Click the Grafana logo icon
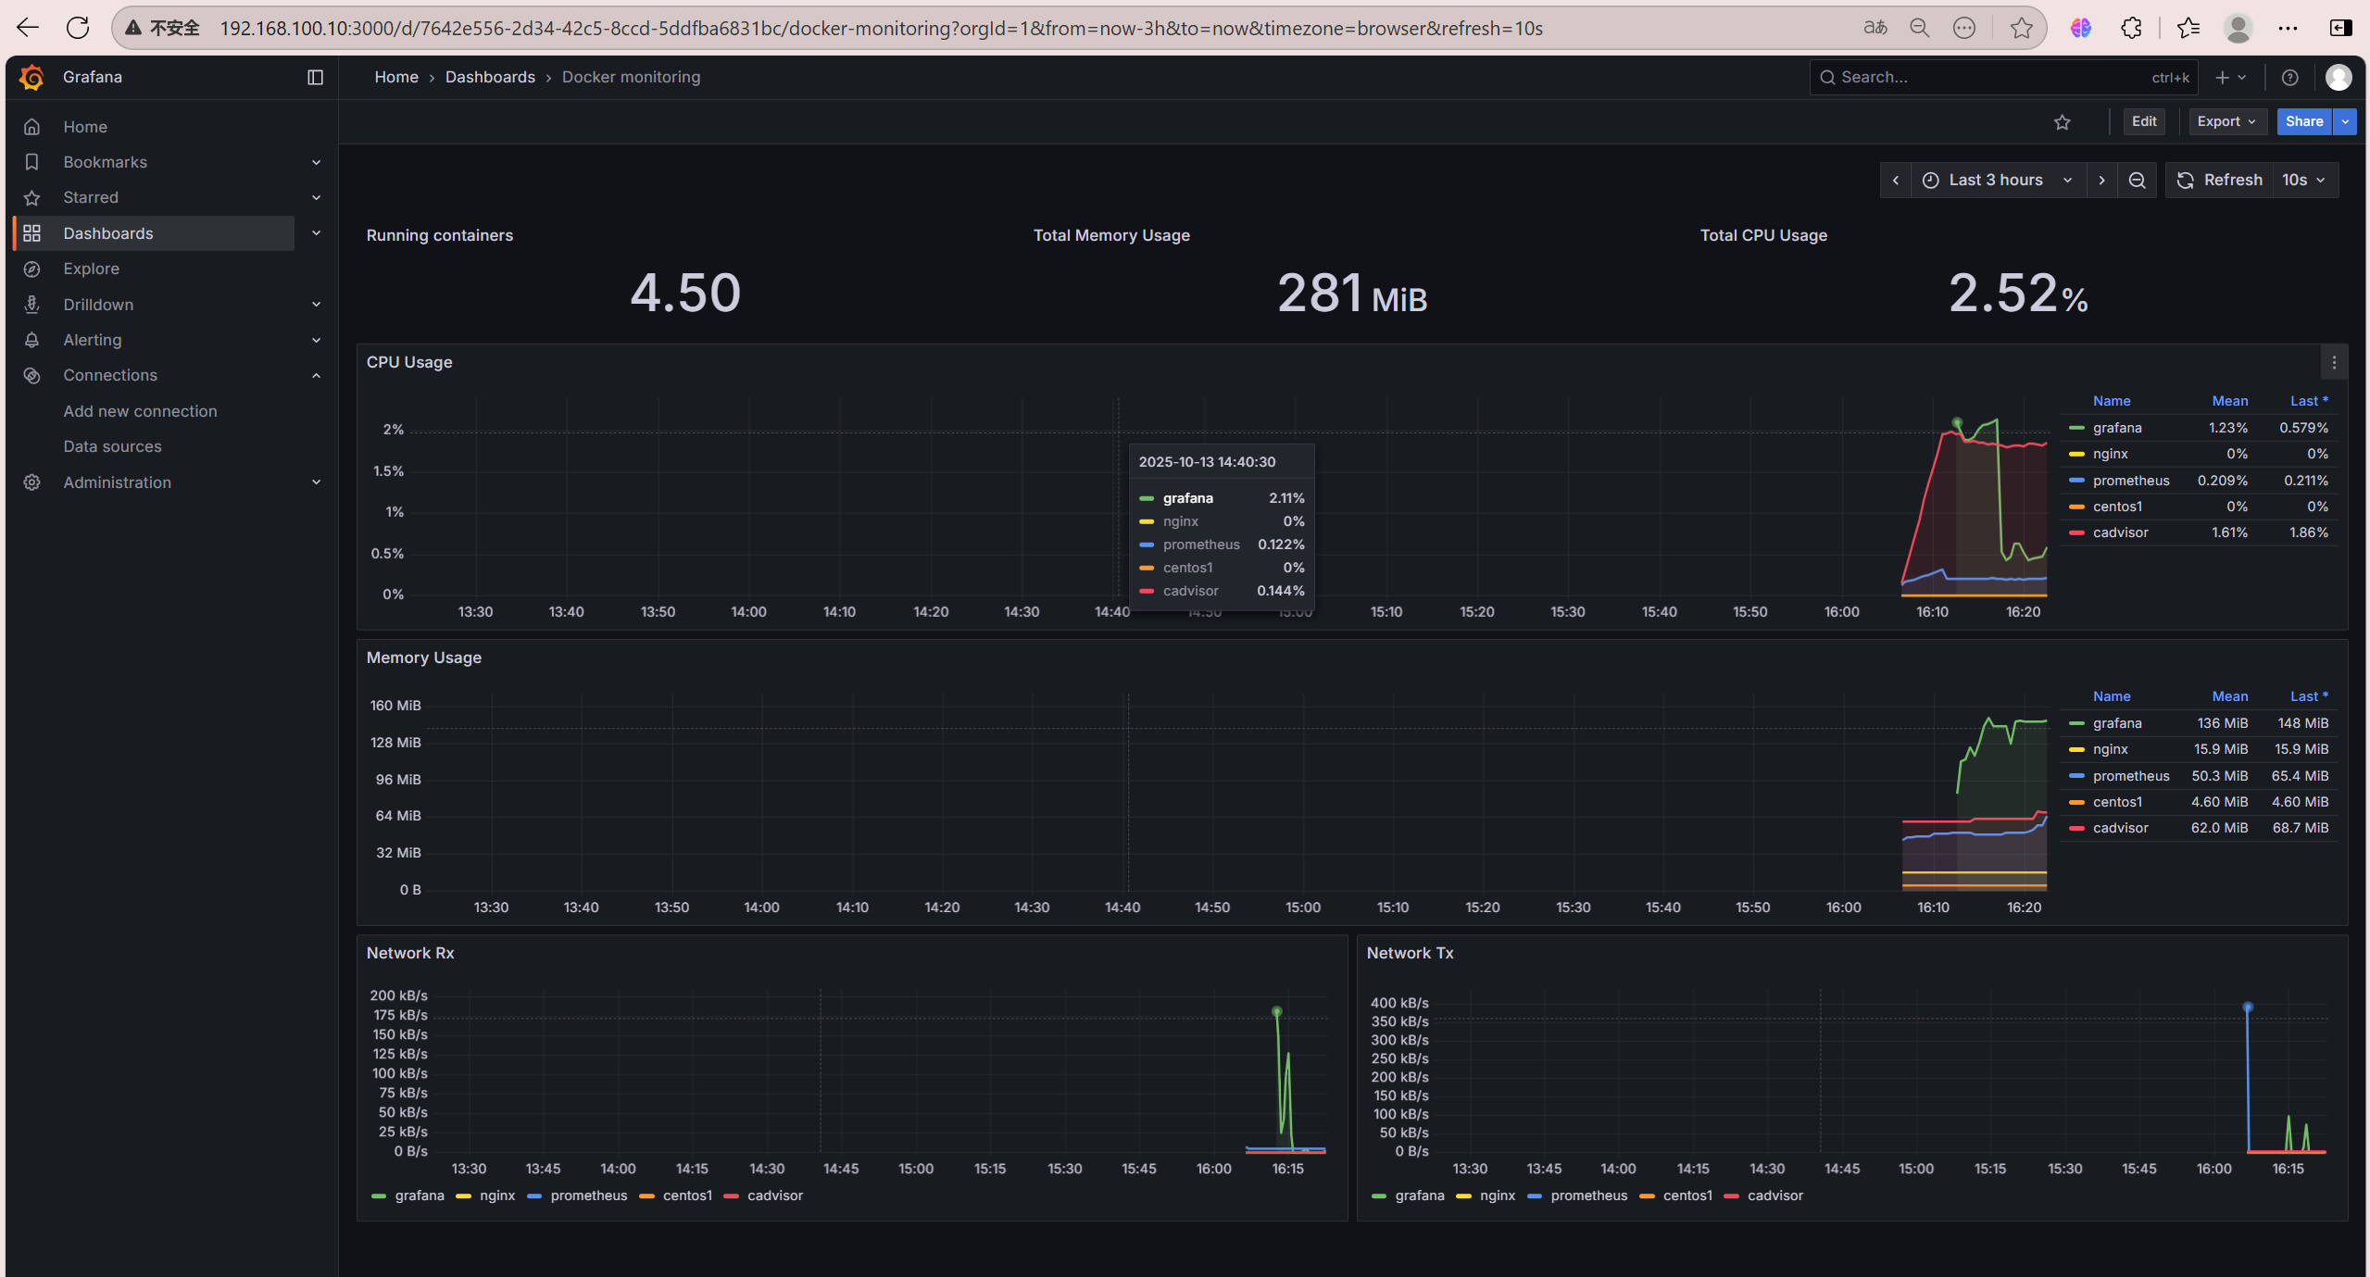 click(x=31, y=78)
